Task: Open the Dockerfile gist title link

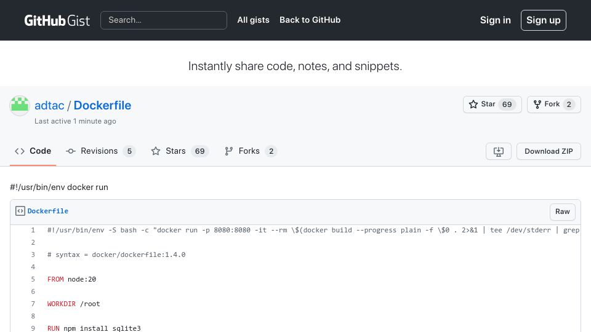Action: (x=103, y=105)
